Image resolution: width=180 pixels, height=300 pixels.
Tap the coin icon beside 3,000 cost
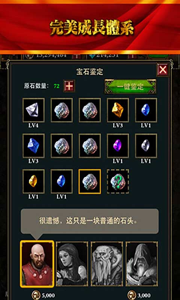(x=131, y=295)
